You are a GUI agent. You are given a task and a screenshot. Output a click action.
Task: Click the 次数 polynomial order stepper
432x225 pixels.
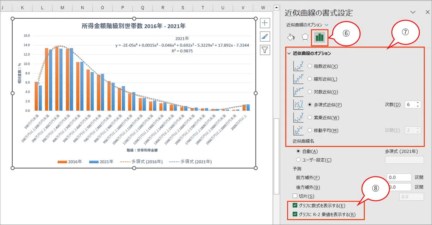(x=418, y=105)
